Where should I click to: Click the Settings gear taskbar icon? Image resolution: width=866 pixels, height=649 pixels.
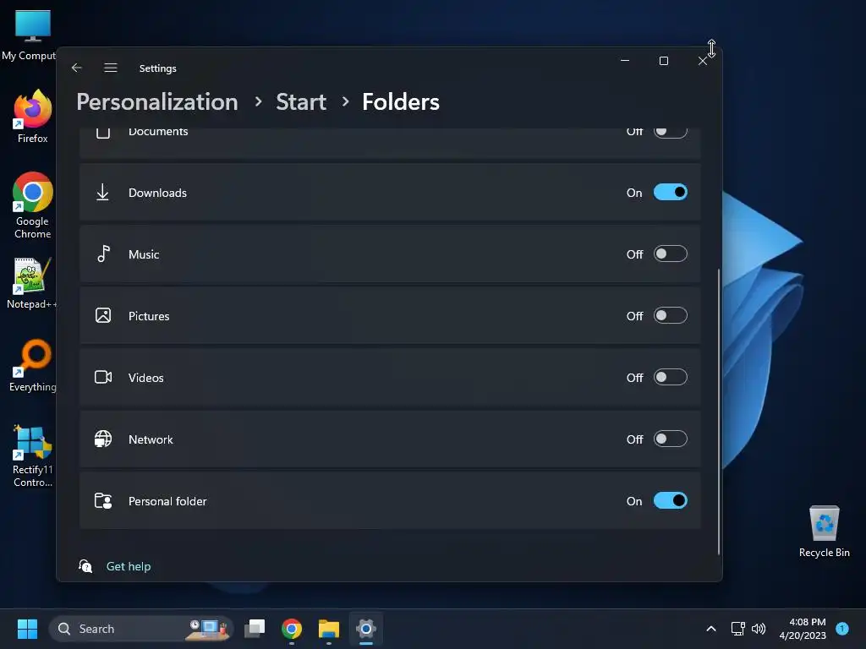365,629
